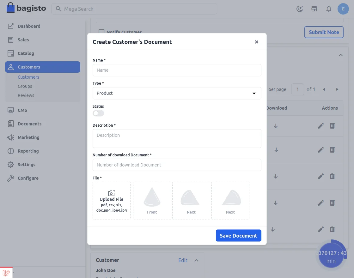Open user profile avatar E
354x278 pixels.
point(343,9)
